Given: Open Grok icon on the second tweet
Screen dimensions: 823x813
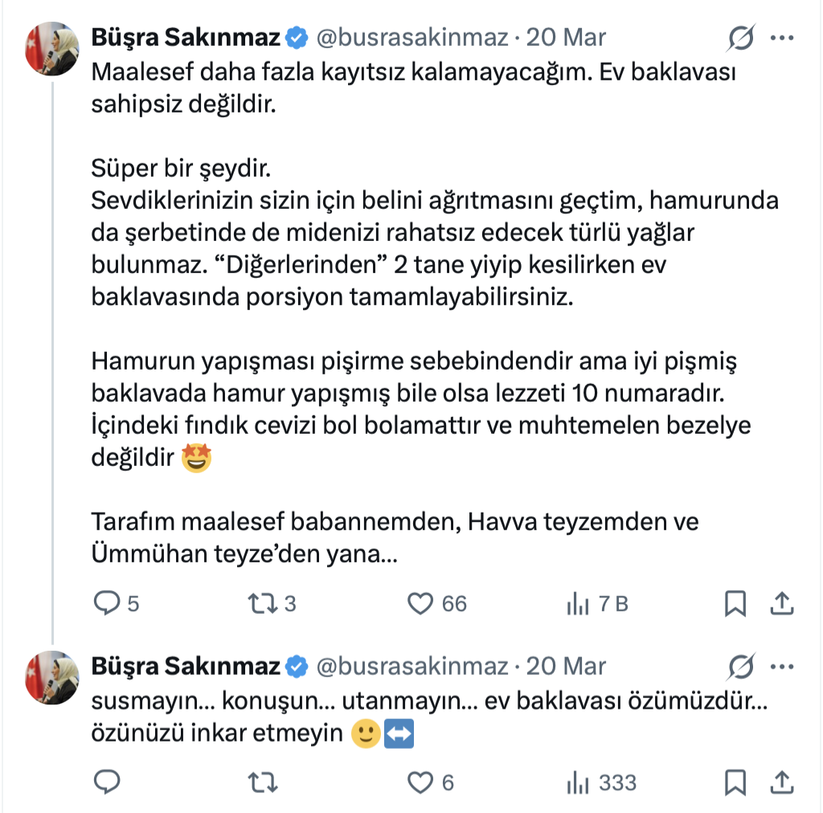Looking at the screenshot, I should point(741,666).
